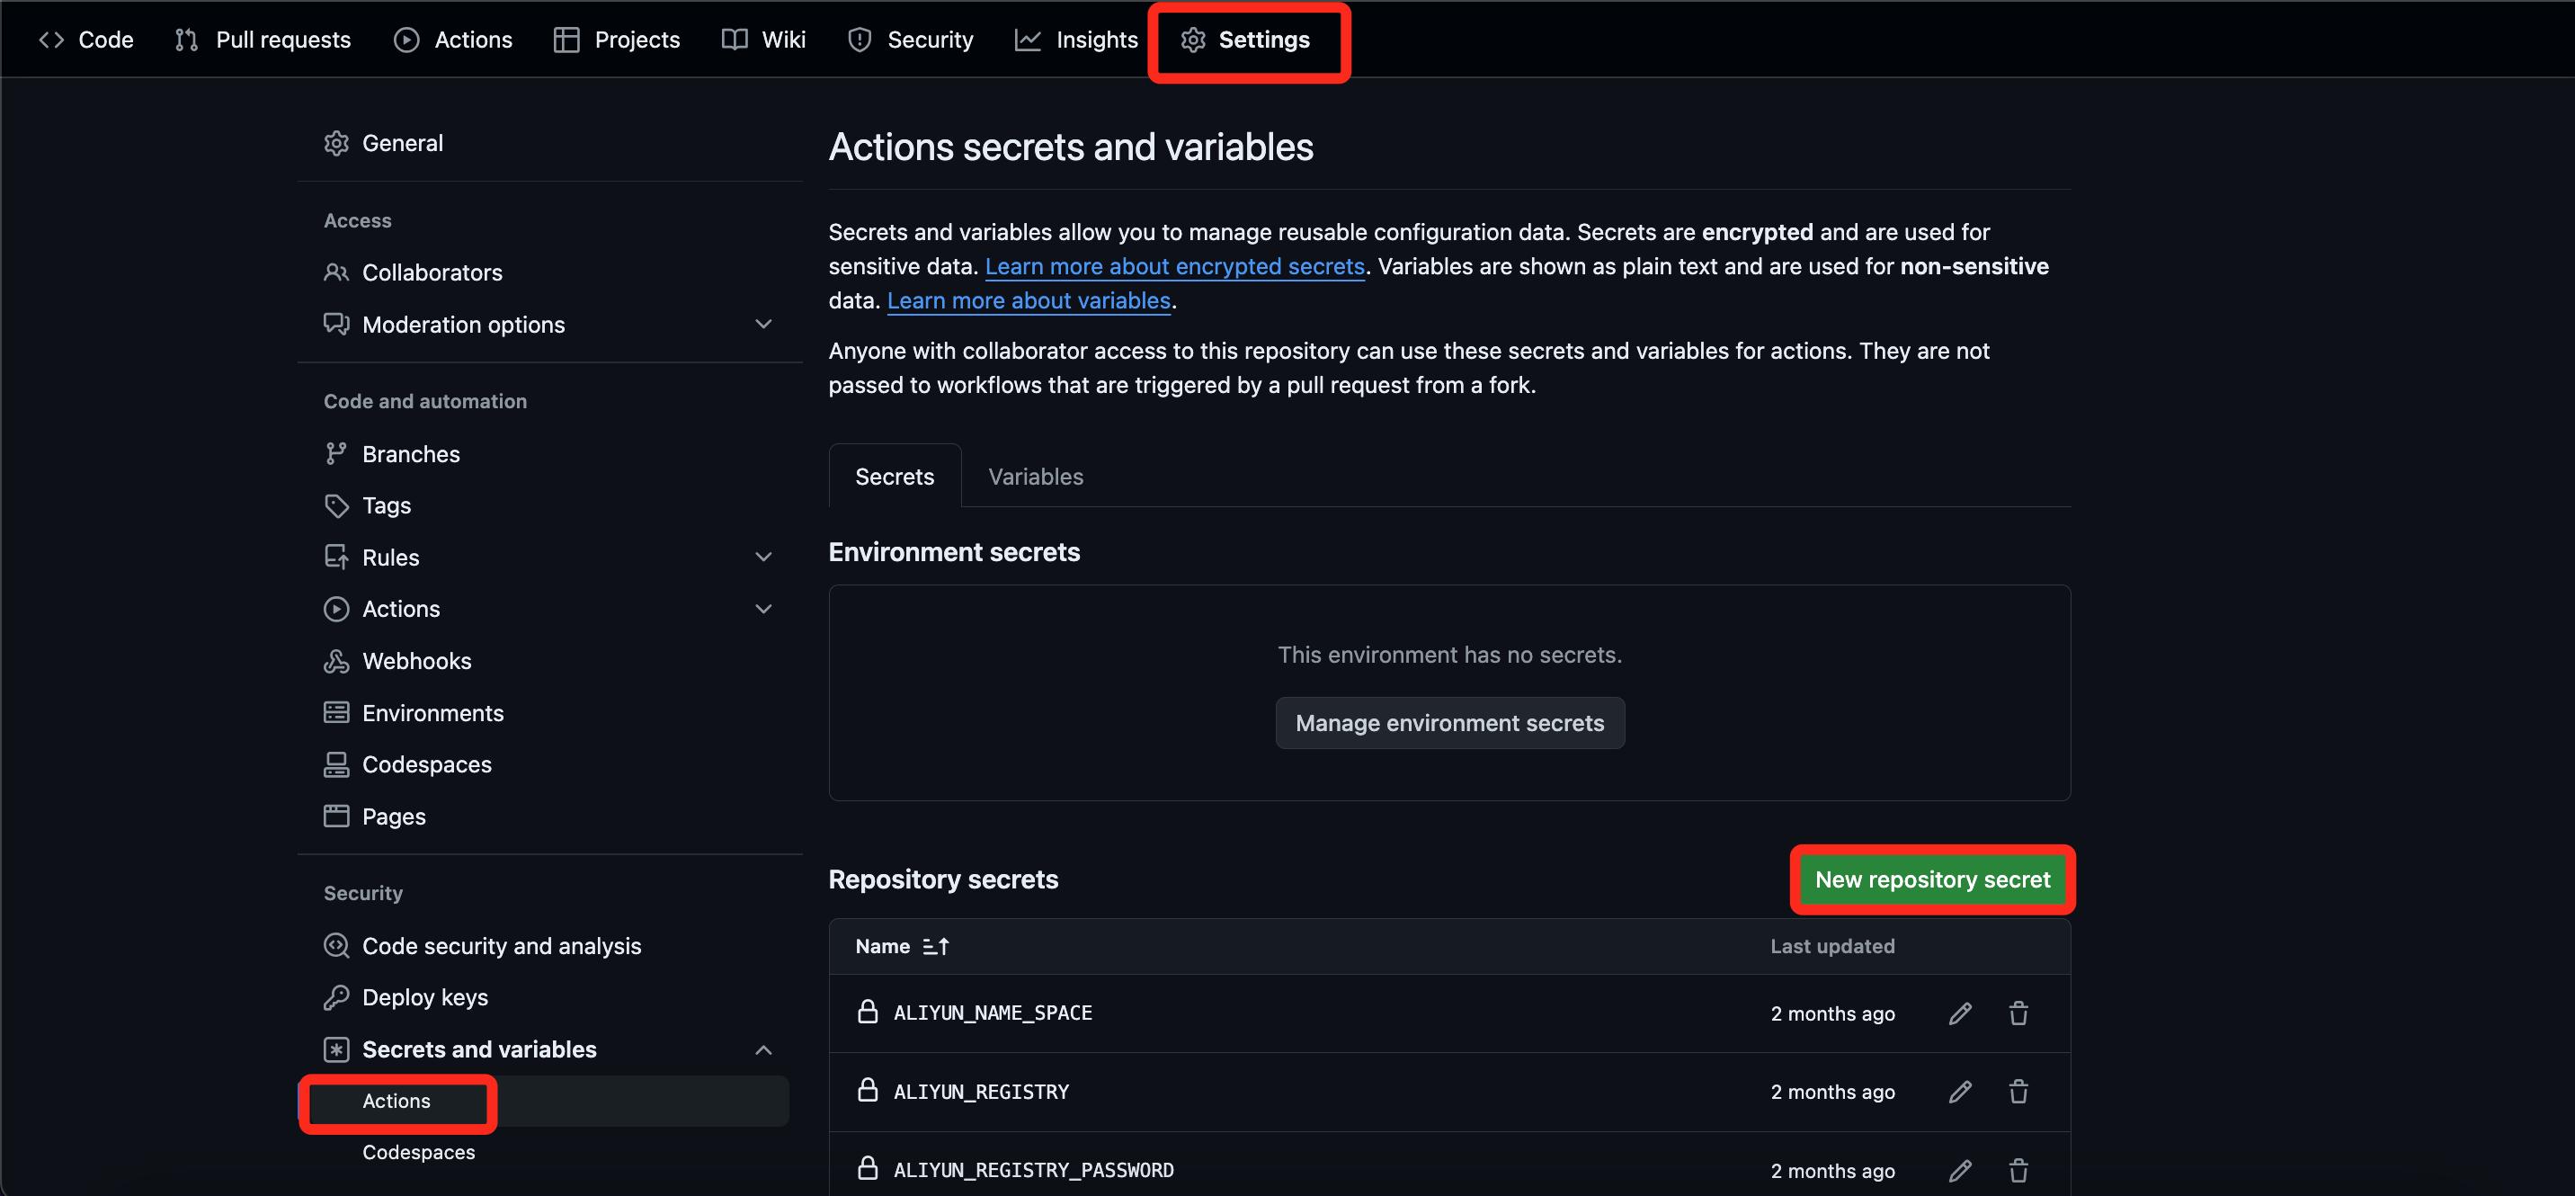
Task: Expand Moderation options in the sidebar
Action: pos(762,324)
